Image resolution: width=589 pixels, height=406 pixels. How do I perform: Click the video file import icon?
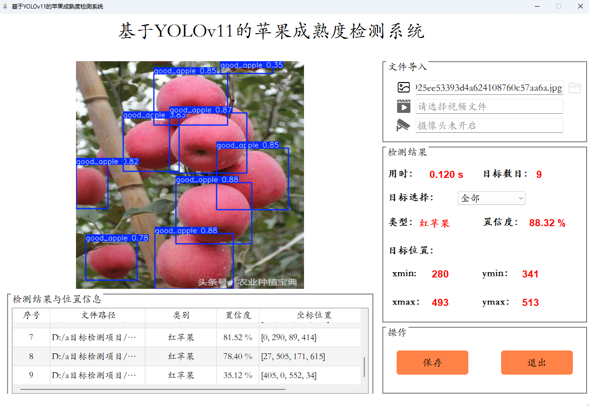pos(403,107)
